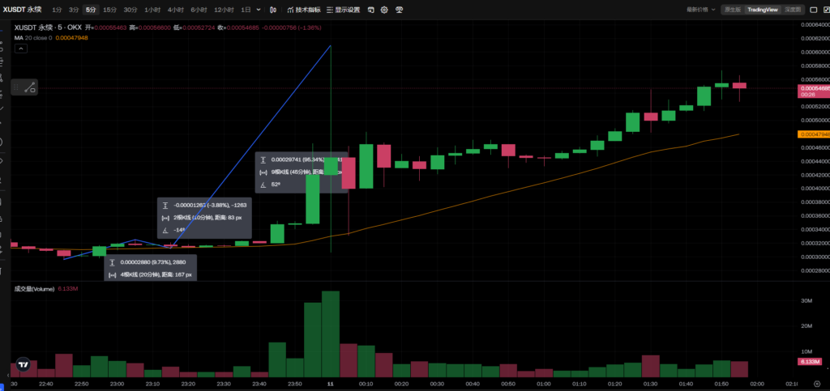Select the 15分 timeframe

(109, 10)
